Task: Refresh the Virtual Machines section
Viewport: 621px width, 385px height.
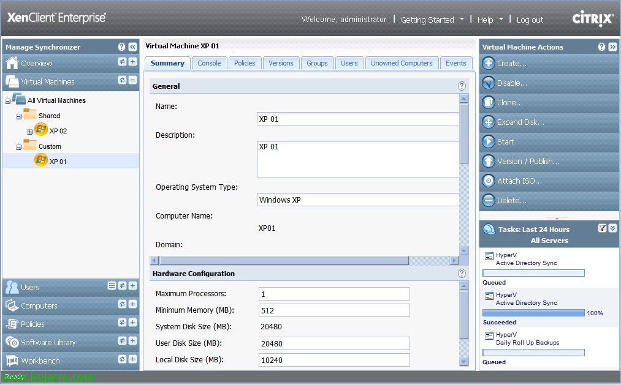Action: 122,80
